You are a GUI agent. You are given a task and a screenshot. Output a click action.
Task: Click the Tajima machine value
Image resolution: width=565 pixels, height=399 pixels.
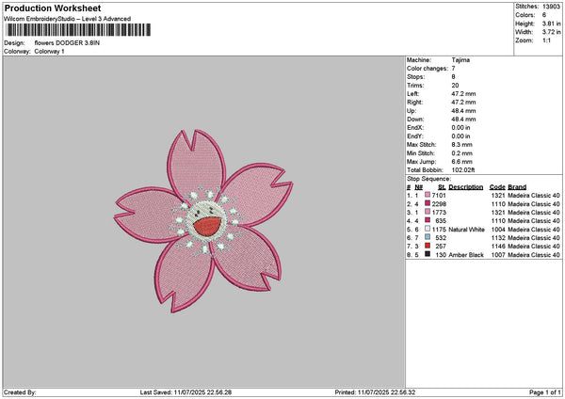[x=461, y=60]
